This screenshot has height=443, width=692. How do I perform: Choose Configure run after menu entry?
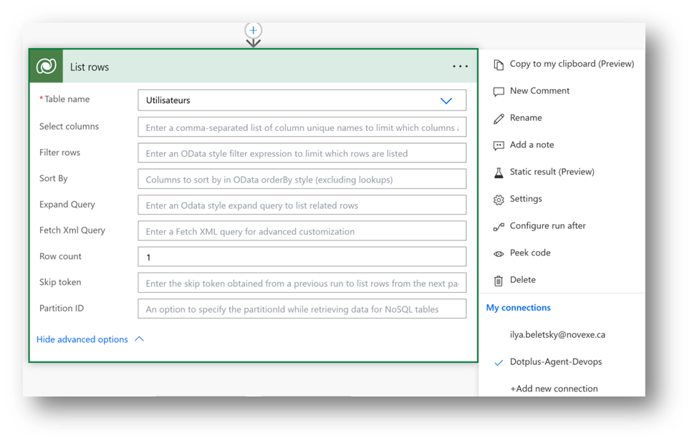pos(547,226)
